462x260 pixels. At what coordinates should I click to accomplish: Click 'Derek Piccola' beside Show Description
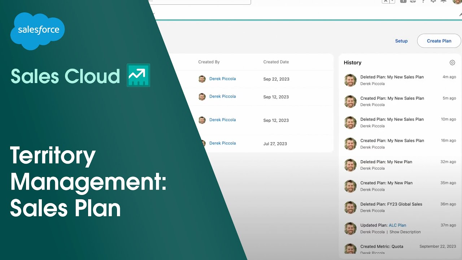372,232
